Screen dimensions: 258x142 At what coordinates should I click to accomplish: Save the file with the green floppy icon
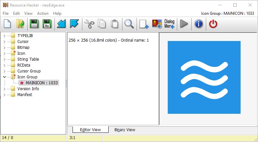tap(34, 24)
